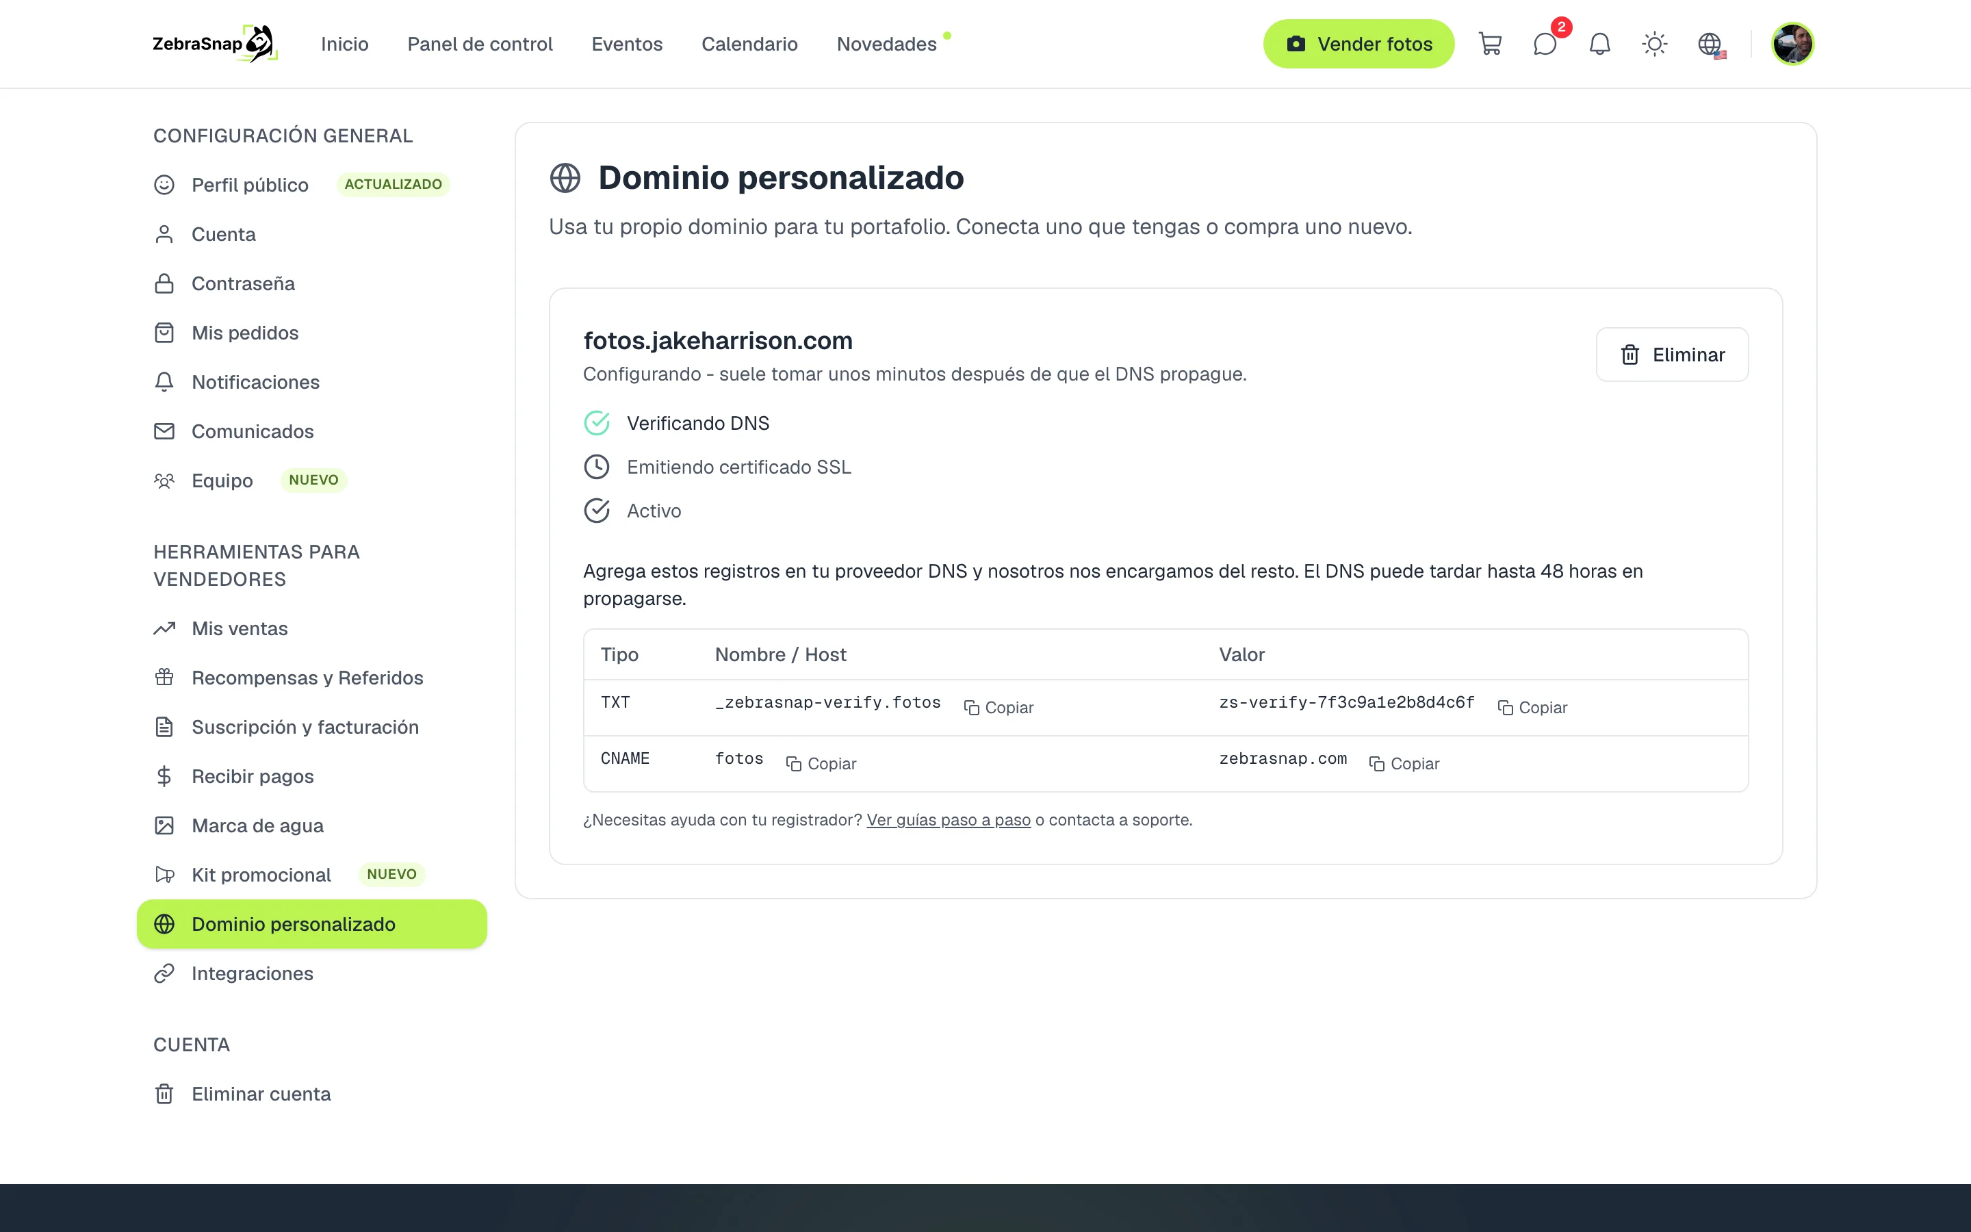Copy the zebrasnap.com CNAME value
The width and height of the screenshot is (1971, 1232).
tap(1404, 765)
